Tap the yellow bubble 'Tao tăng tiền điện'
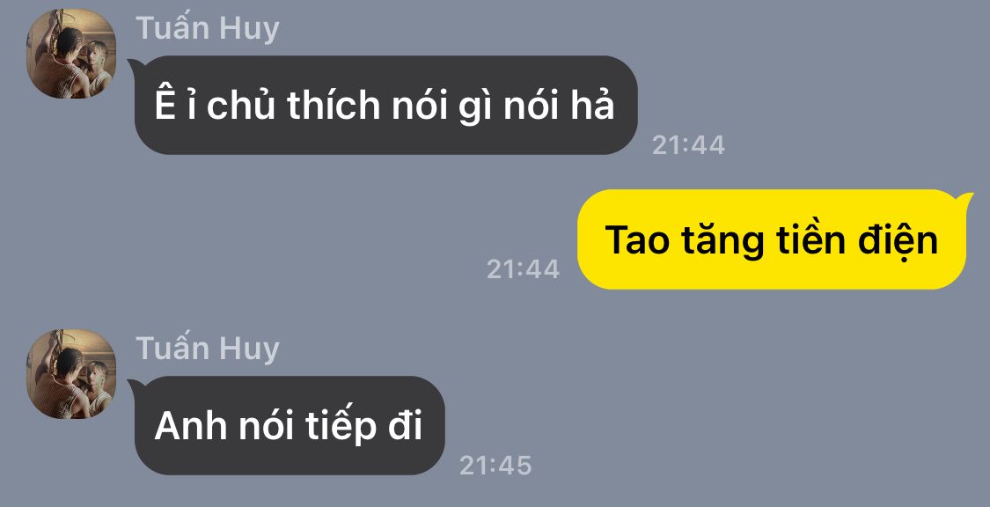 [775, 239]
